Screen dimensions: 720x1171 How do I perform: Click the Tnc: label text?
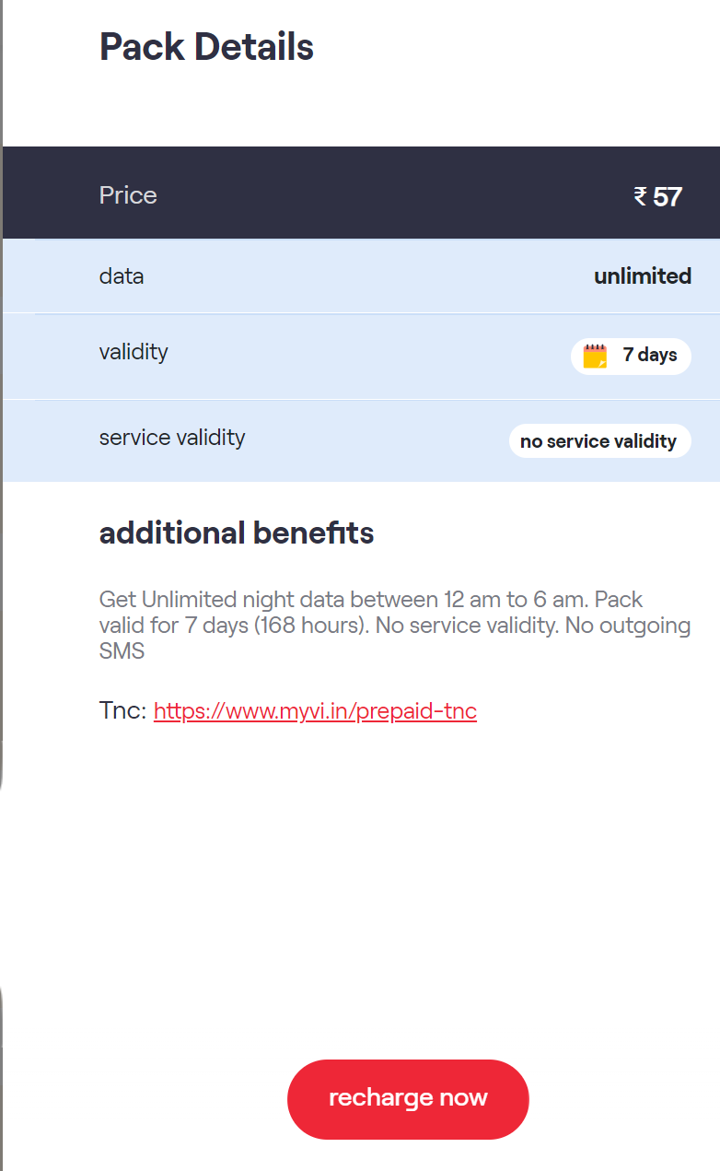(123, 711)
